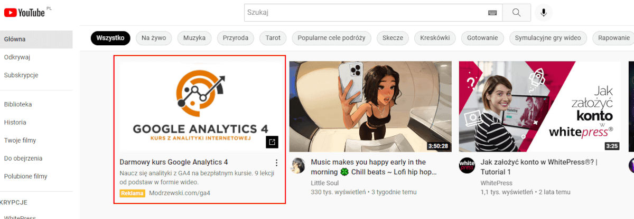Open the Little Soul channel name

tap(325, 183)
